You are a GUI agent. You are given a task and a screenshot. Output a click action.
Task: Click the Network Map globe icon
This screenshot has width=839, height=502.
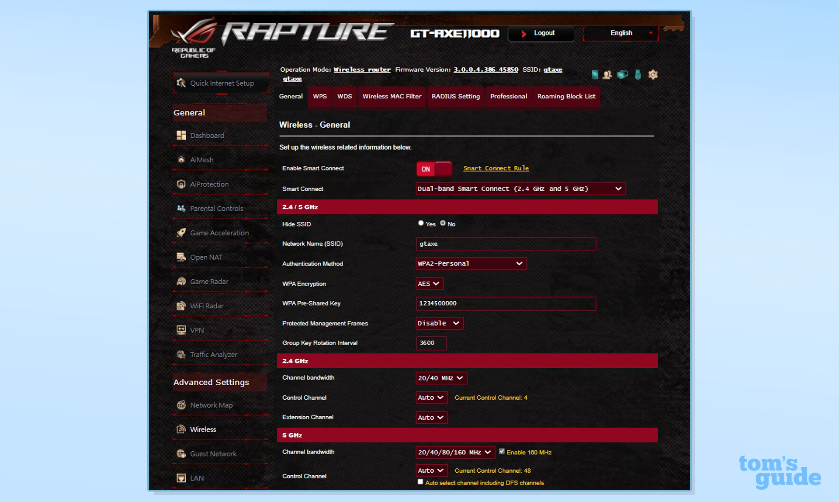(x=181, y=405)
